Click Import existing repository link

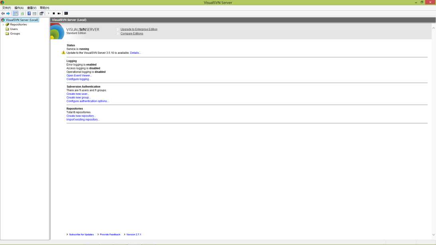[x=83, y=120]
